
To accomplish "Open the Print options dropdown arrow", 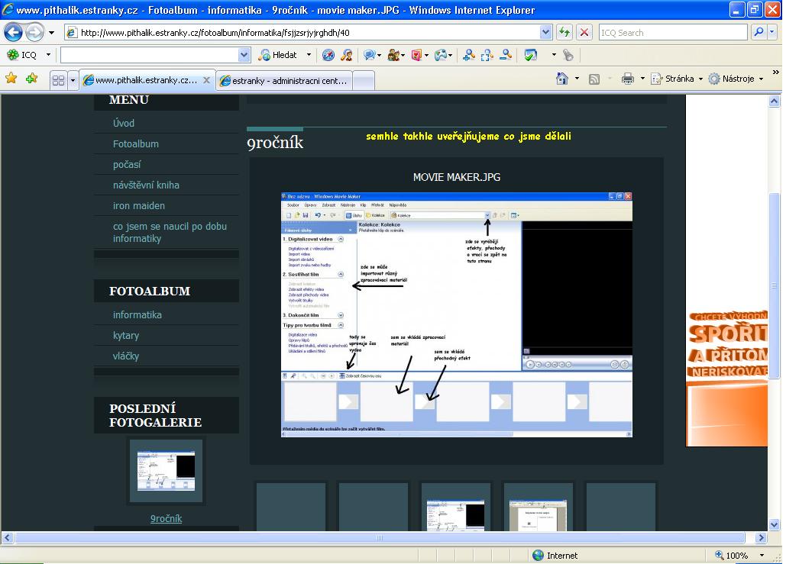I will pos(642,79).
